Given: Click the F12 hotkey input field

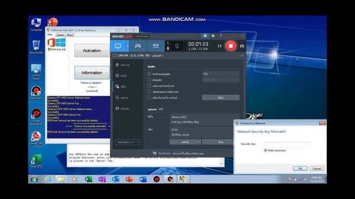Looking at the screenshot, I should [221, 74].
